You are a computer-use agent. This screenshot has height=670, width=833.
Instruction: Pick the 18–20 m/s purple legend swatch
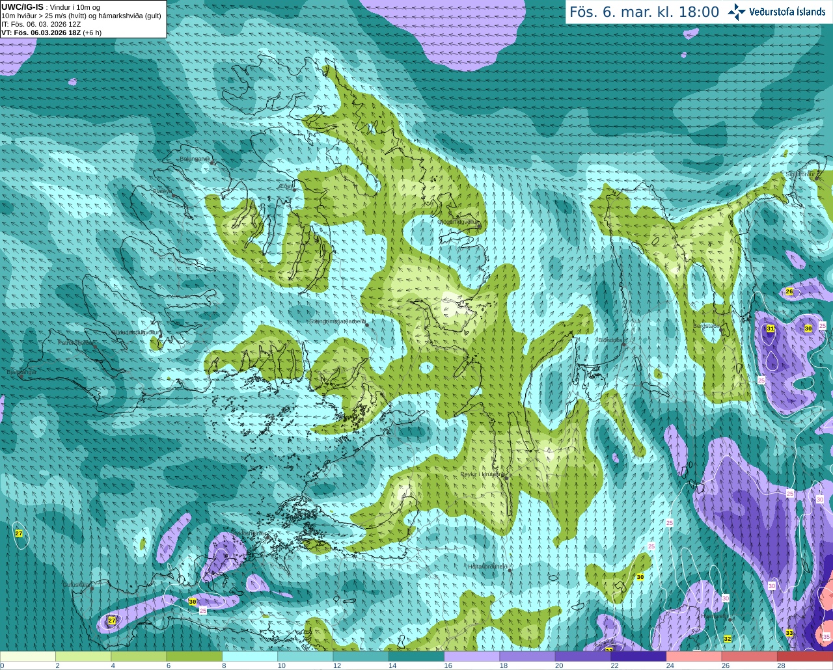tap(528, 656)
